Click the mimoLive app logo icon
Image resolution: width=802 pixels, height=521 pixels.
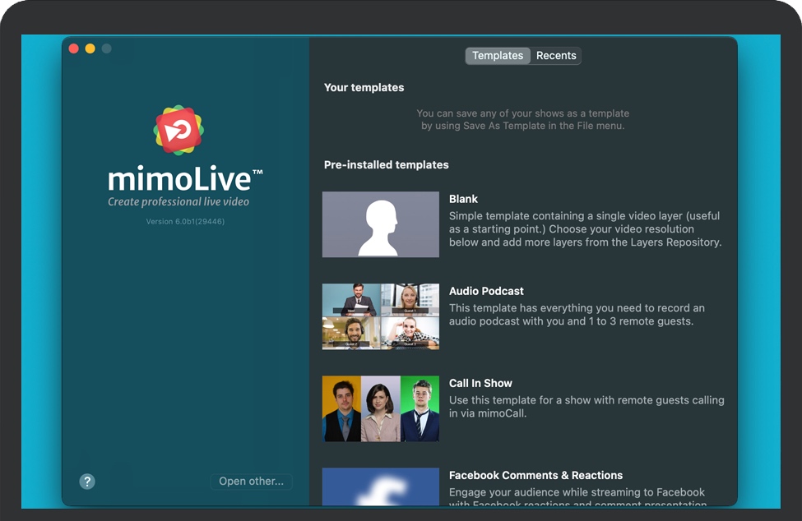(178, 130)
